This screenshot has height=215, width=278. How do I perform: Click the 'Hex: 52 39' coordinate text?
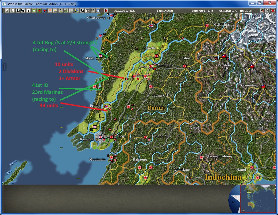(246, 11)
